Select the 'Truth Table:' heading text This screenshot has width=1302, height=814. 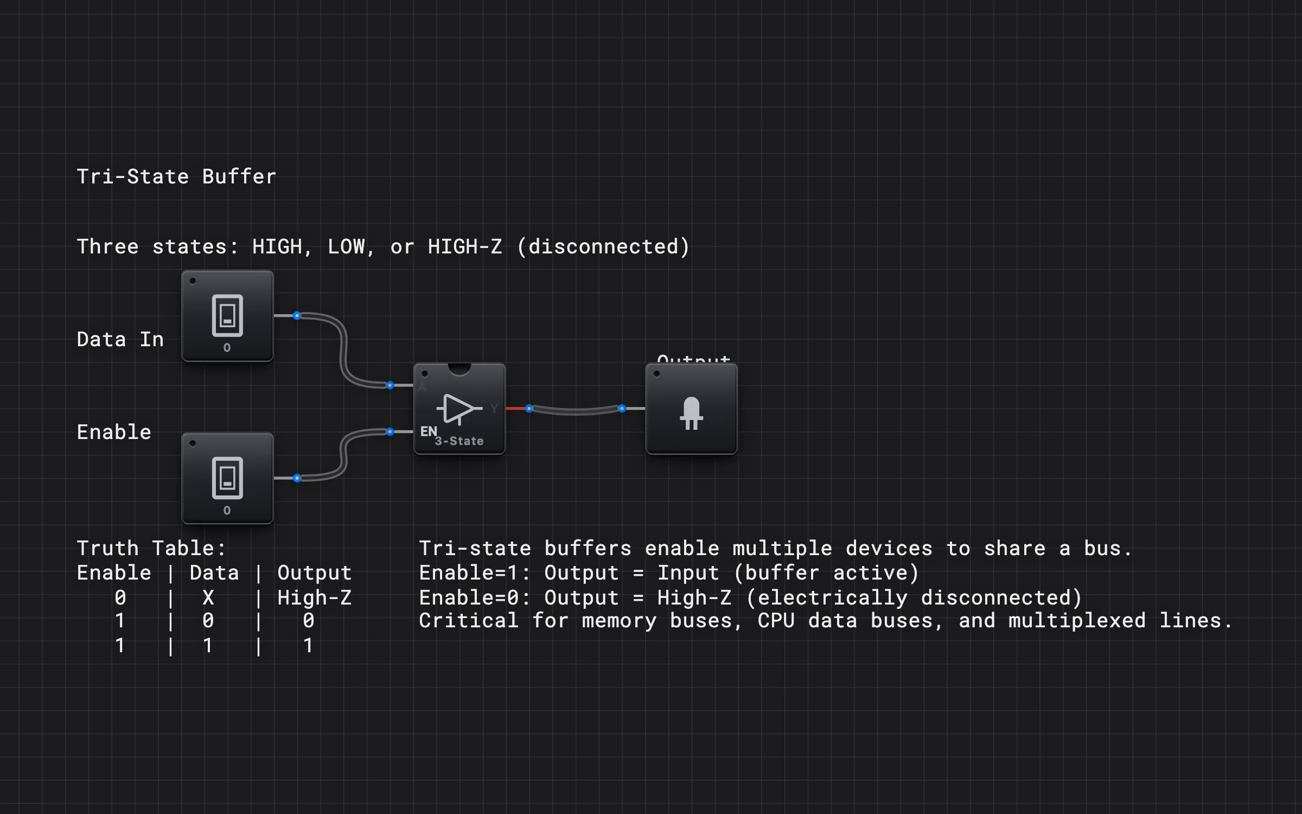tap(151, 549)
